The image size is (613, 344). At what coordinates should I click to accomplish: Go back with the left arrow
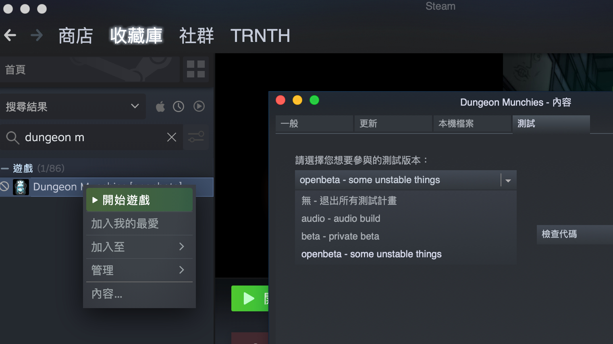pyautogui.click(x=10, y=35)
